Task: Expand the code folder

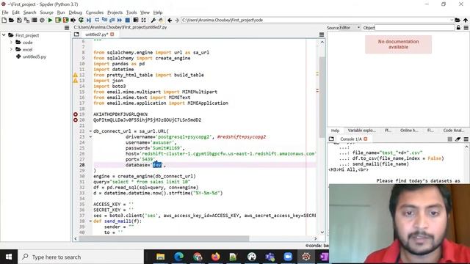Action: pos(12,43)
